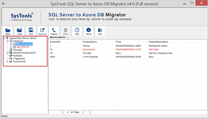Save using the floppy disk icon
Viewport: 209px width, 119px height.
[31, 30]
